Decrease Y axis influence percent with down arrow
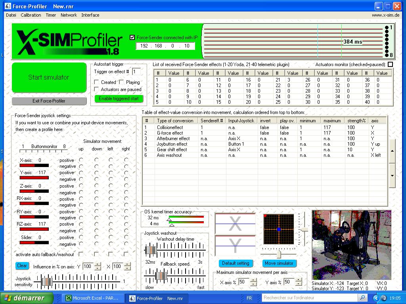Viewport: 406px width, 304px height. [98, 268]
